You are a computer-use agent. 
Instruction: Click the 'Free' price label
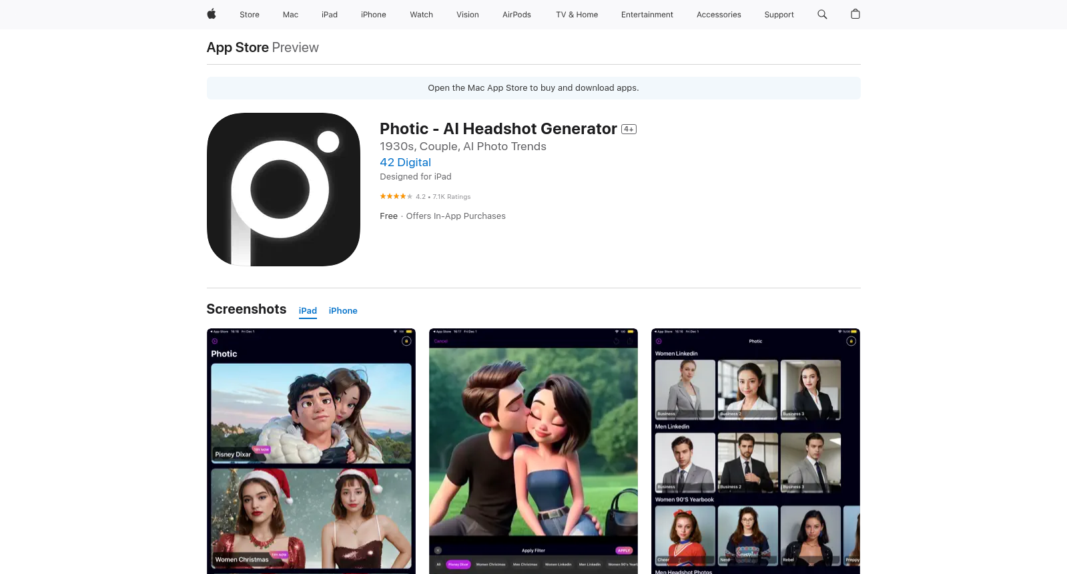388,216
